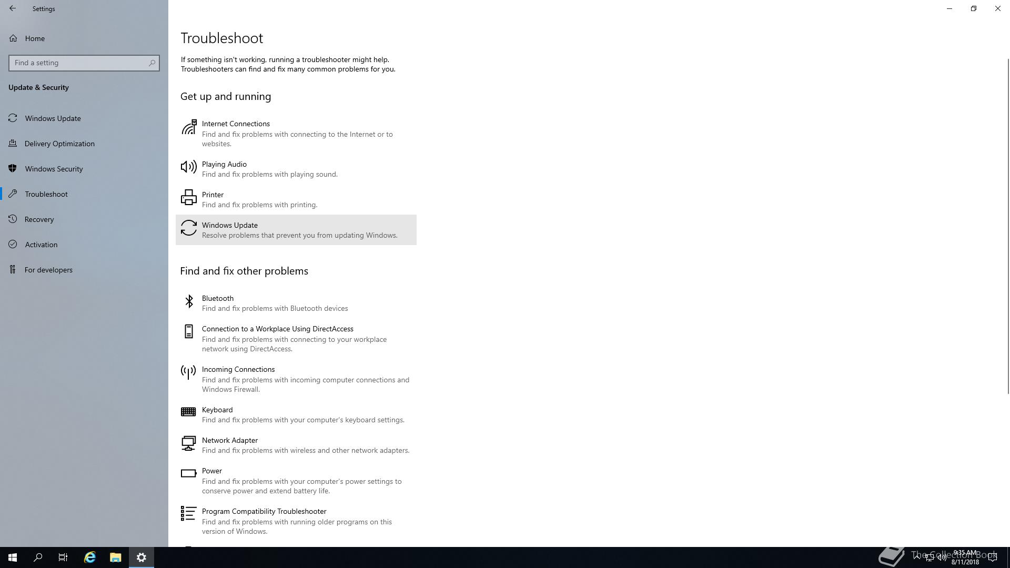Select the Incoming Connections antenna icon
This screenshot has height=568, width=1010.
click(188, 372)
